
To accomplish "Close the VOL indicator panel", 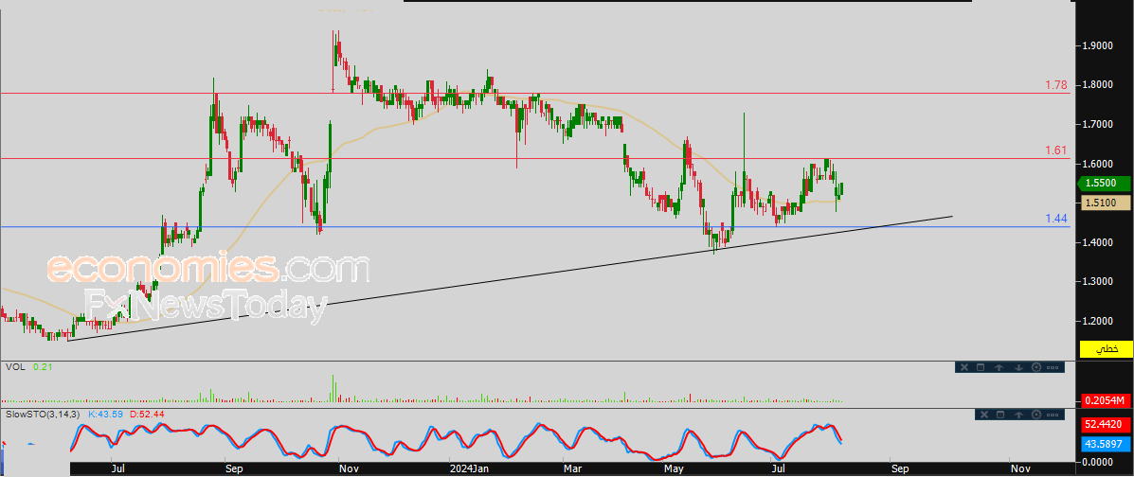I will click(x=963, y=367).
